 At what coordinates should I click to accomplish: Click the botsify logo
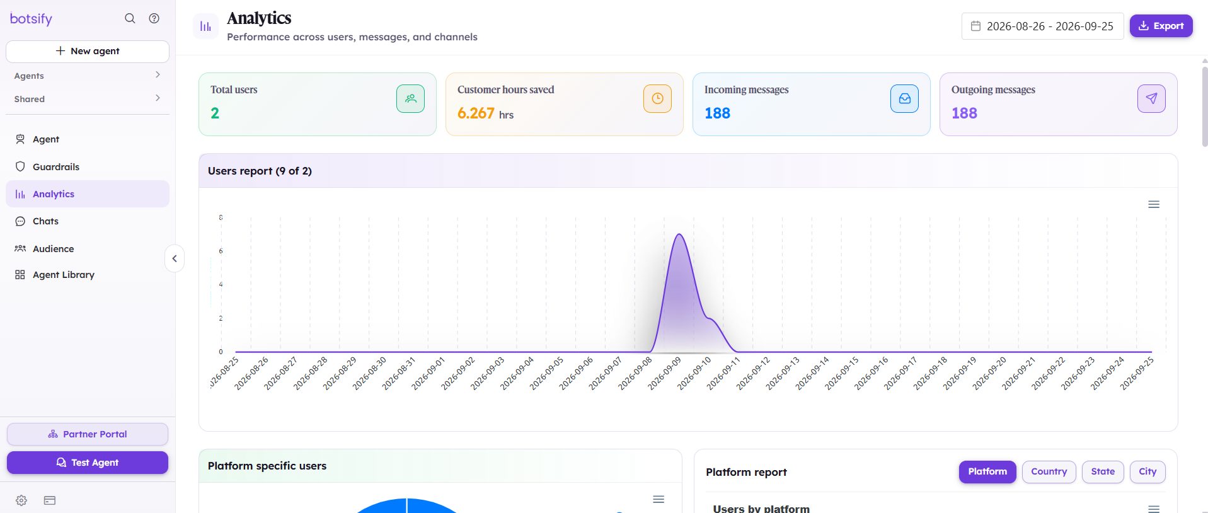[x=31, y=19]
